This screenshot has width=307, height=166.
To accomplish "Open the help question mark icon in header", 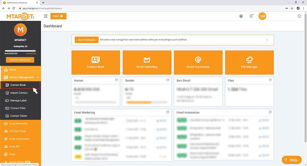I will [241, 16].
